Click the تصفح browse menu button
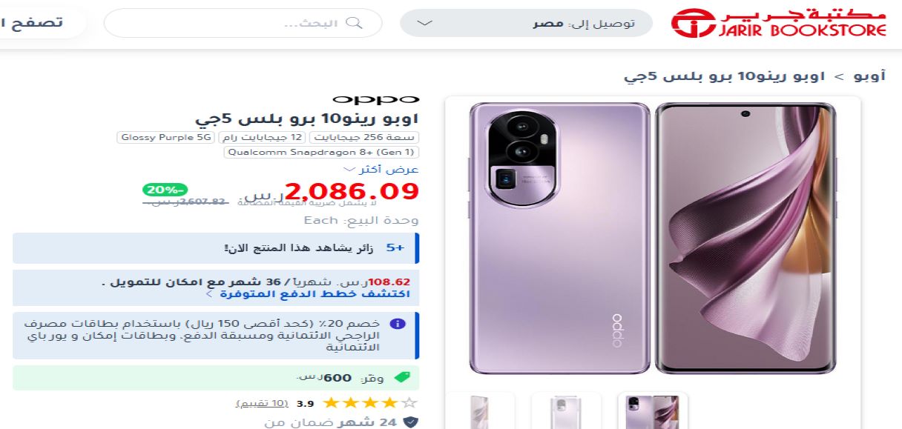Screen dimensions: 902x429 click(39, 22)
